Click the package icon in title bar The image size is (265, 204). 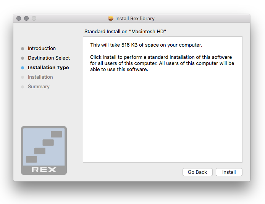[110, 18]
